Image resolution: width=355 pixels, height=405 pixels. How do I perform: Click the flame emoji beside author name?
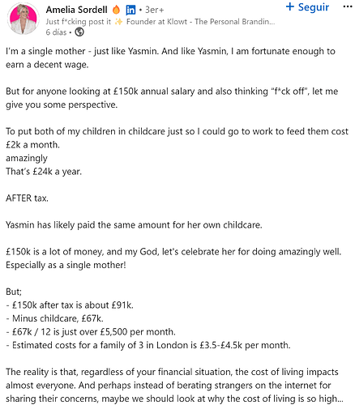click(116, 10)
